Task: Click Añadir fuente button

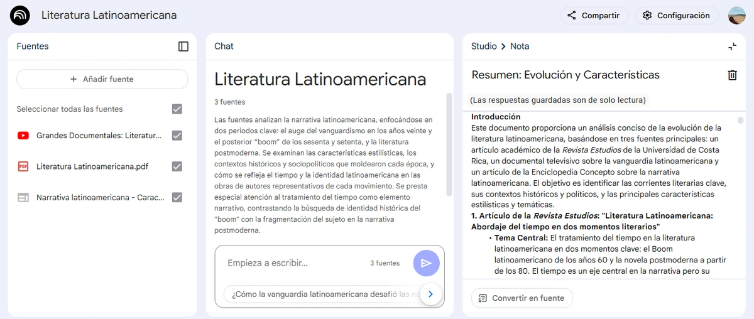Action: 102,79
